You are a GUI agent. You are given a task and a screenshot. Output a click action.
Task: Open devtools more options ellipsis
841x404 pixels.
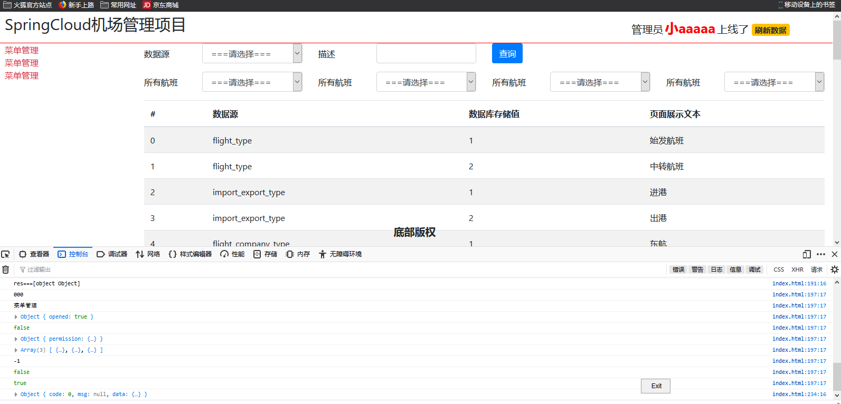821,254
